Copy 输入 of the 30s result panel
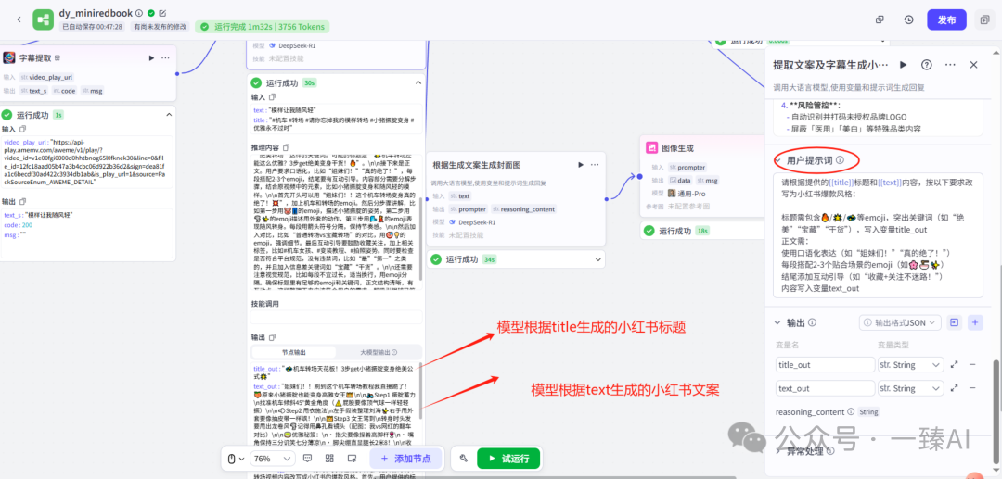The width and height of the screenshot is (1002, 479). click(x=273, y=97)
